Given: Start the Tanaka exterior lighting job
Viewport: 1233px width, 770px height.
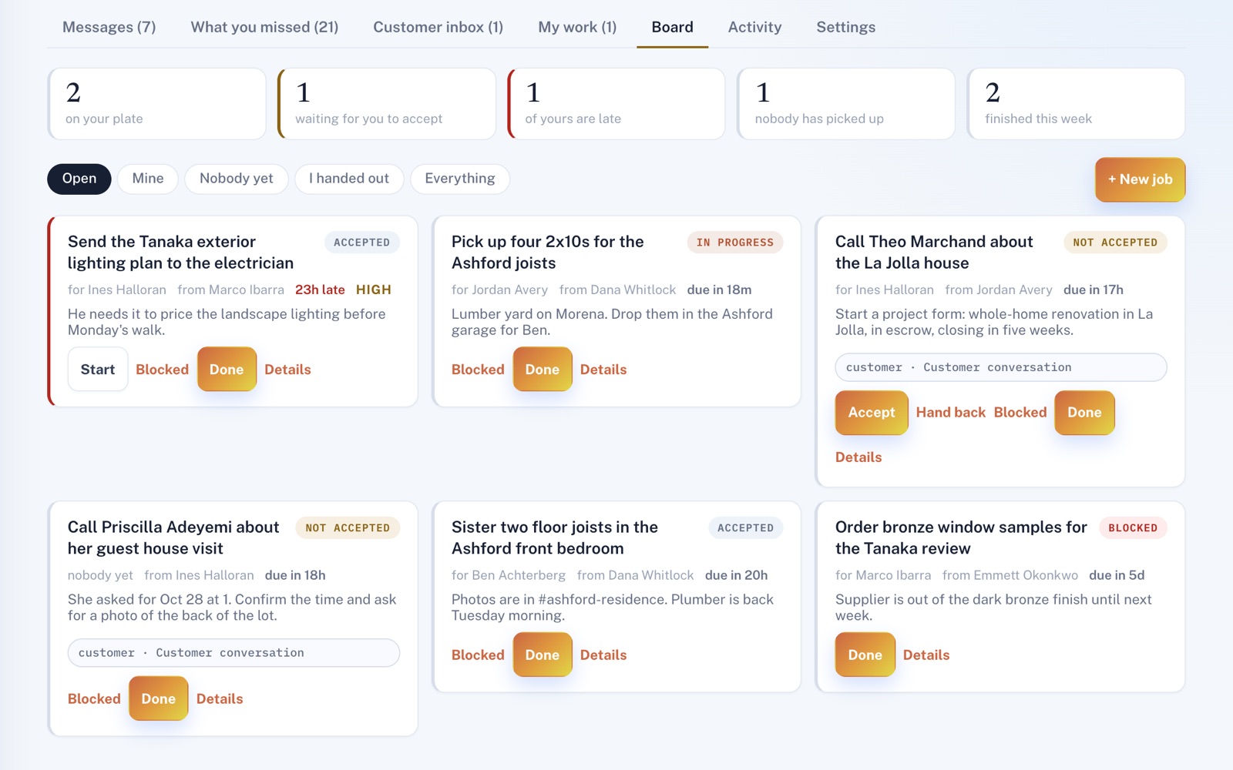Looking at the screenshot, I should (x=98, y=370).
